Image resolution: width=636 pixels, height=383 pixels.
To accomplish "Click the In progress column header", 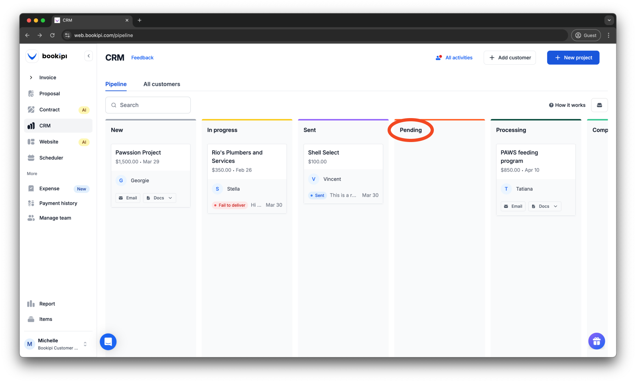I will point(222,130).
